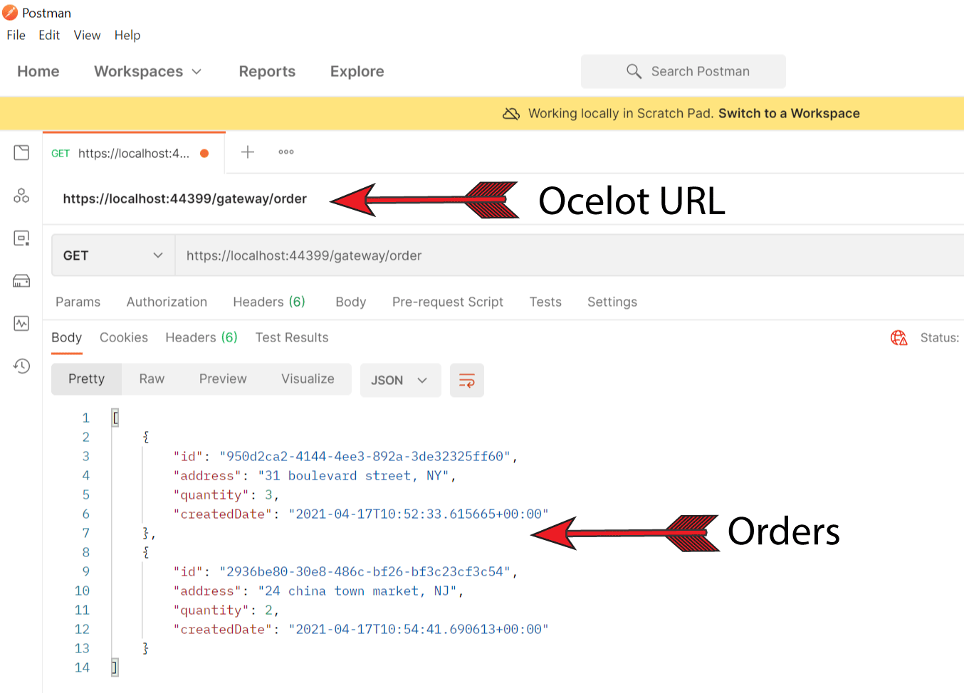Open Explore page
This screenshot has width=964, height=693.
pos(357,71)
